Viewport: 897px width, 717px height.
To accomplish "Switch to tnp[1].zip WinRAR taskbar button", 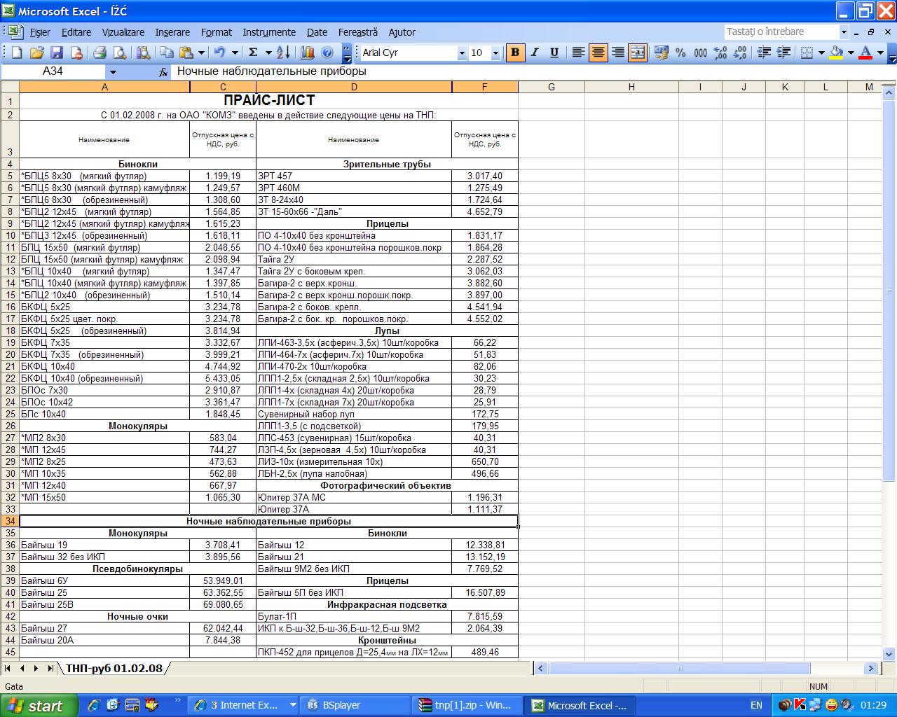I will pos(468,705).
